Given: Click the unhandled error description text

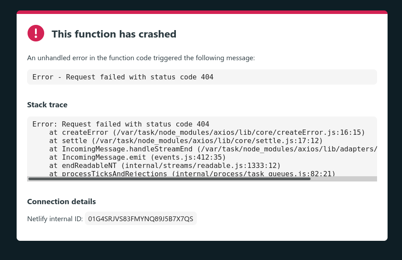Looking at the screenshot, I should tap(141, 58).
